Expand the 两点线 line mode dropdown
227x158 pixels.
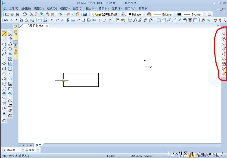pyautogui.click(x=23, y=150)
